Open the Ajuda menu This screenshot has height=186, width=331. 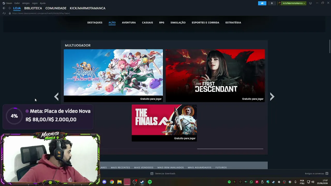[43, 3]
